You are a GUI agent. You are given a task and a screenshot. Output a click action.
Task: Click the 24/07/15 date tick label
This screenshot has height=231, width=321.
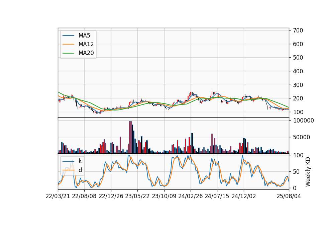click(217, 196)
